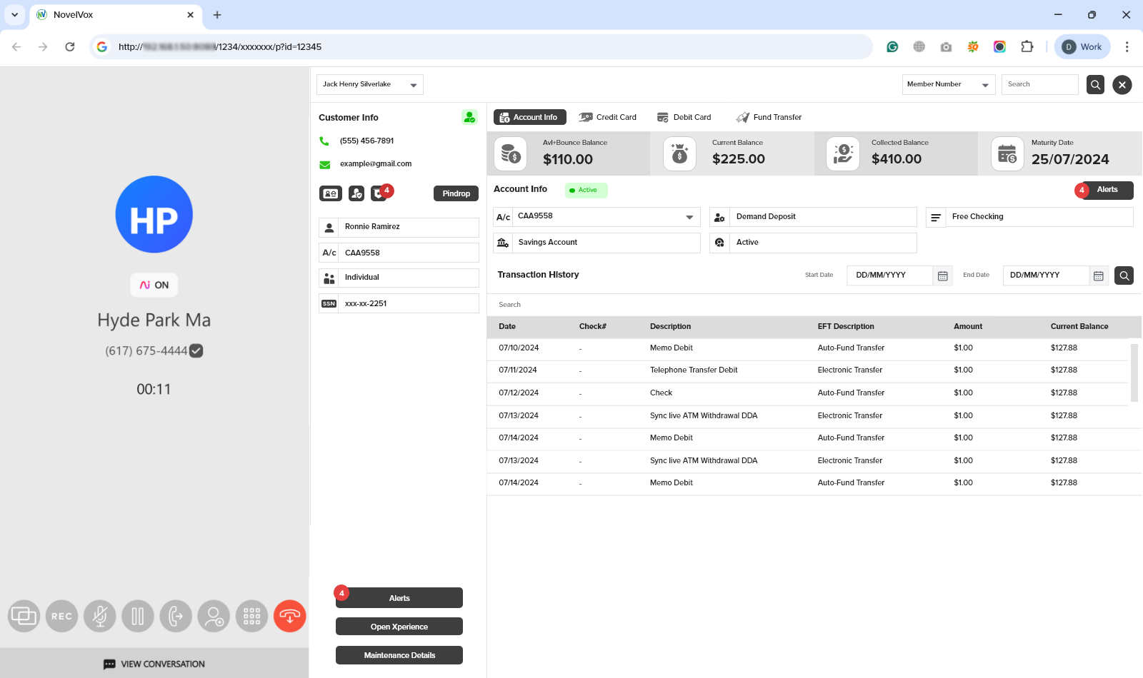The width and height of the screenshot is (1143, 678).
Task: Open Maintenance Details
Action: pos(399,654)
